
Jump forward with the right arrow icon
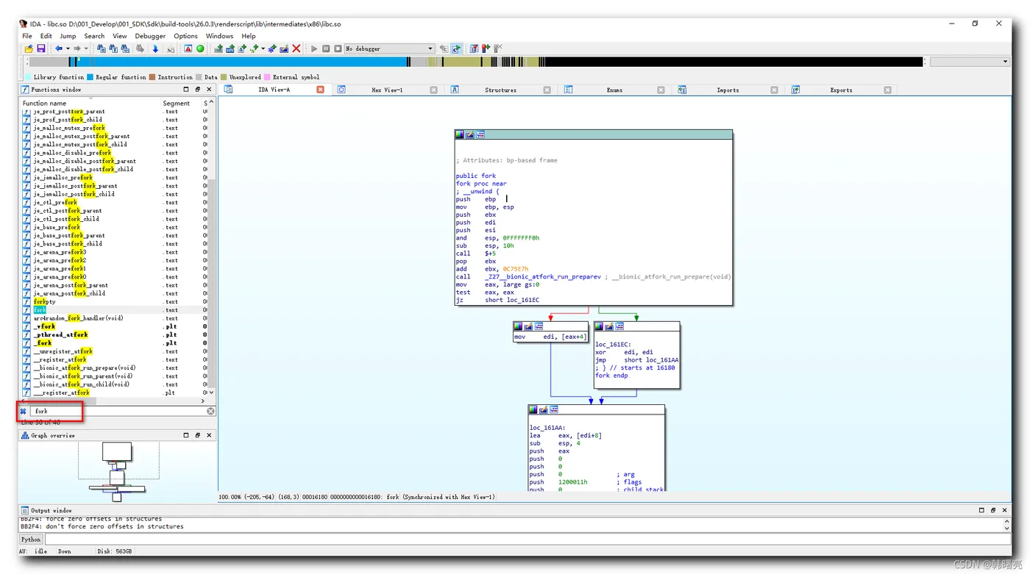coord(77,49)
